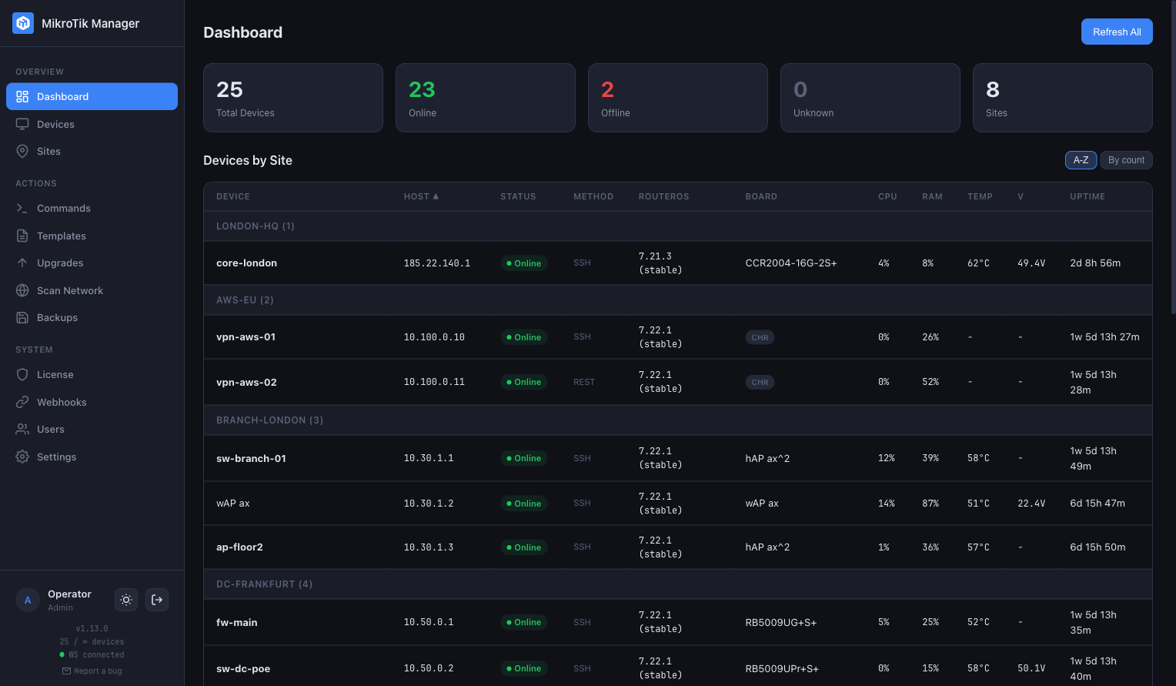Click the Templates document icon

click(22, 236)
